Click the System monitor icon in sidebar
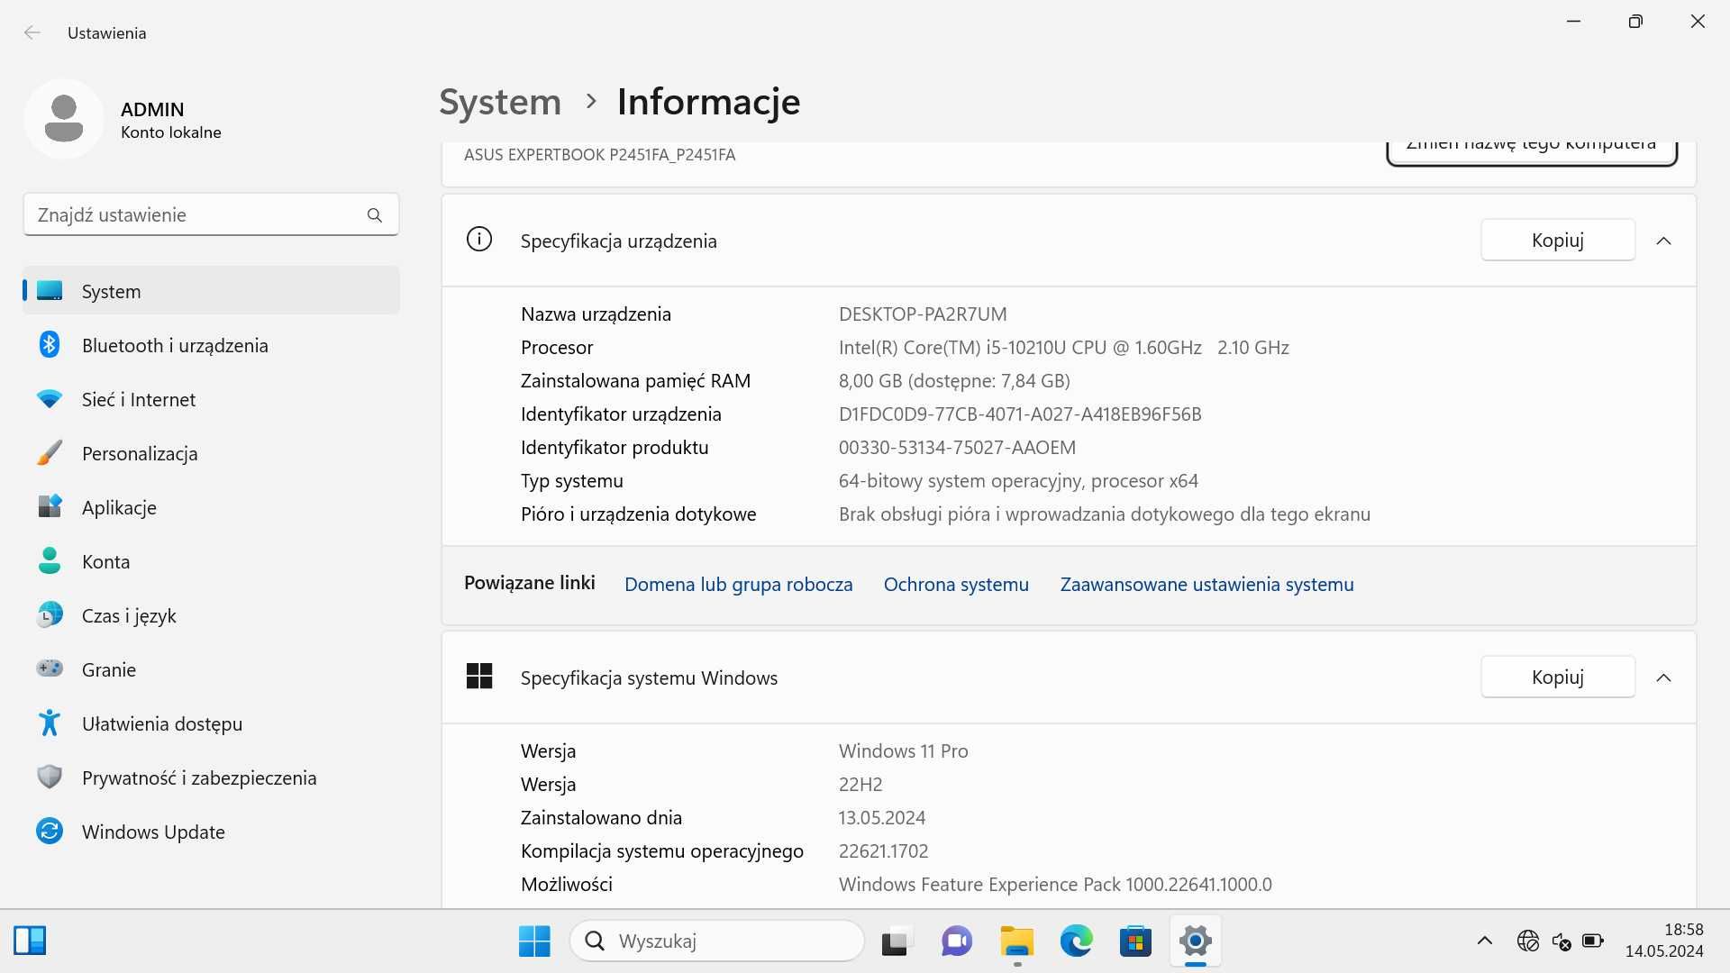Screen dimensions: 1730x973 click(x=50, y=291)
